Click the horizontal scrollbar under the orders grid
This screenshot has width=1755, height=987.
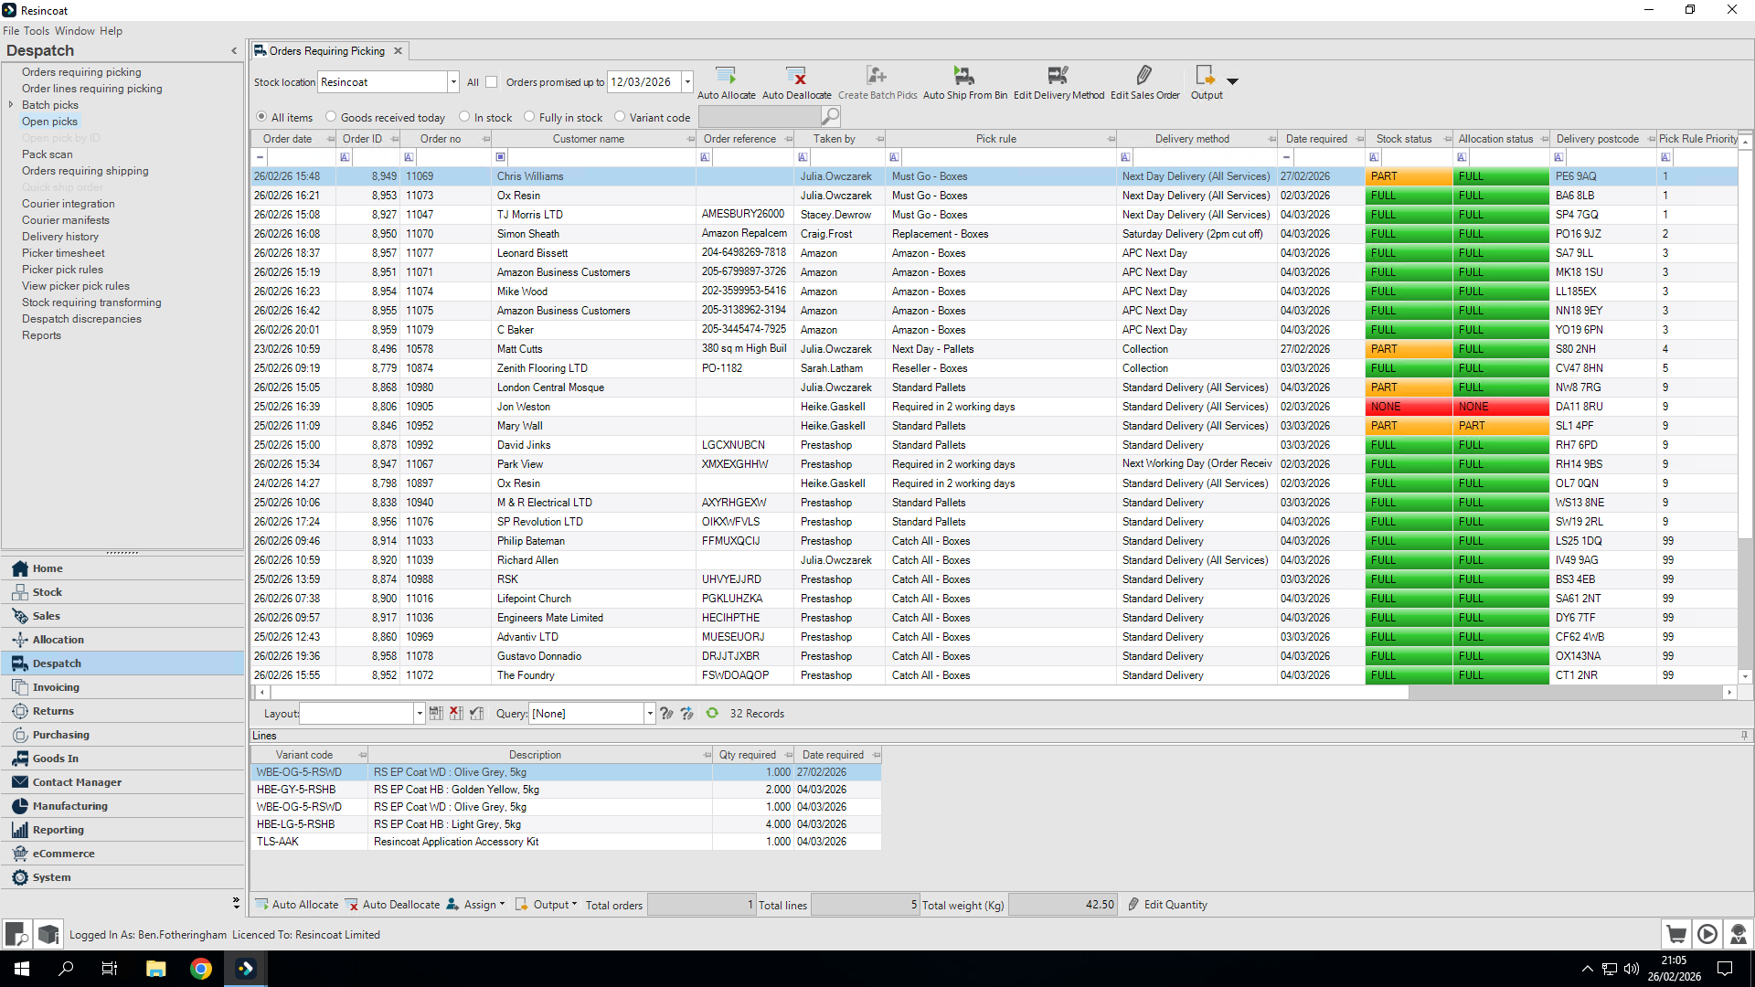[x=914, y=693]
